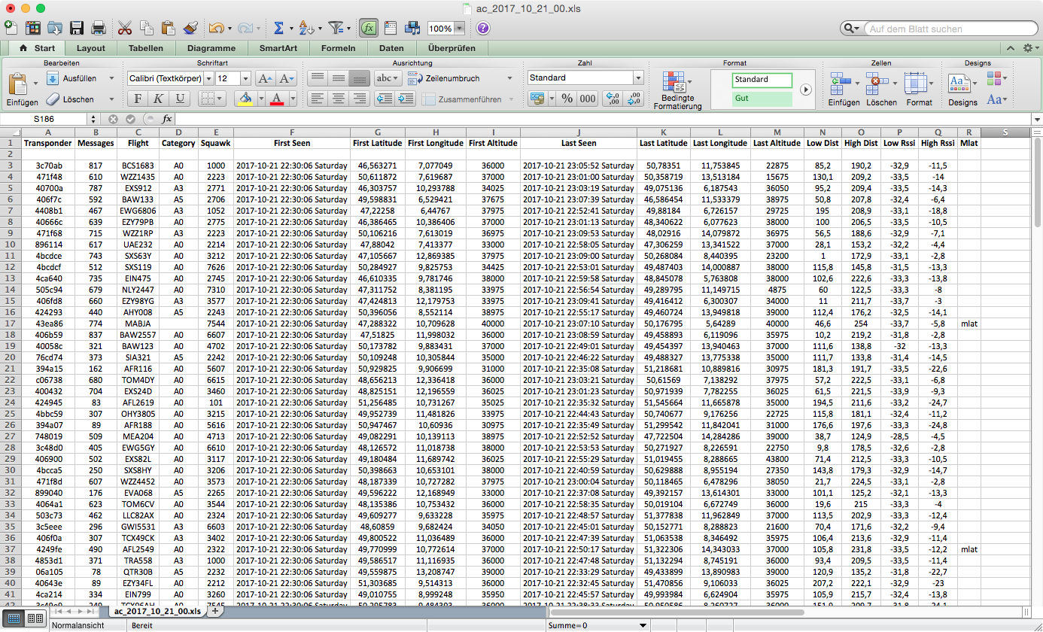Toggle italic formatting (K)
The width and height of the screenshot is (1043, 632).
tap(159, 99)
